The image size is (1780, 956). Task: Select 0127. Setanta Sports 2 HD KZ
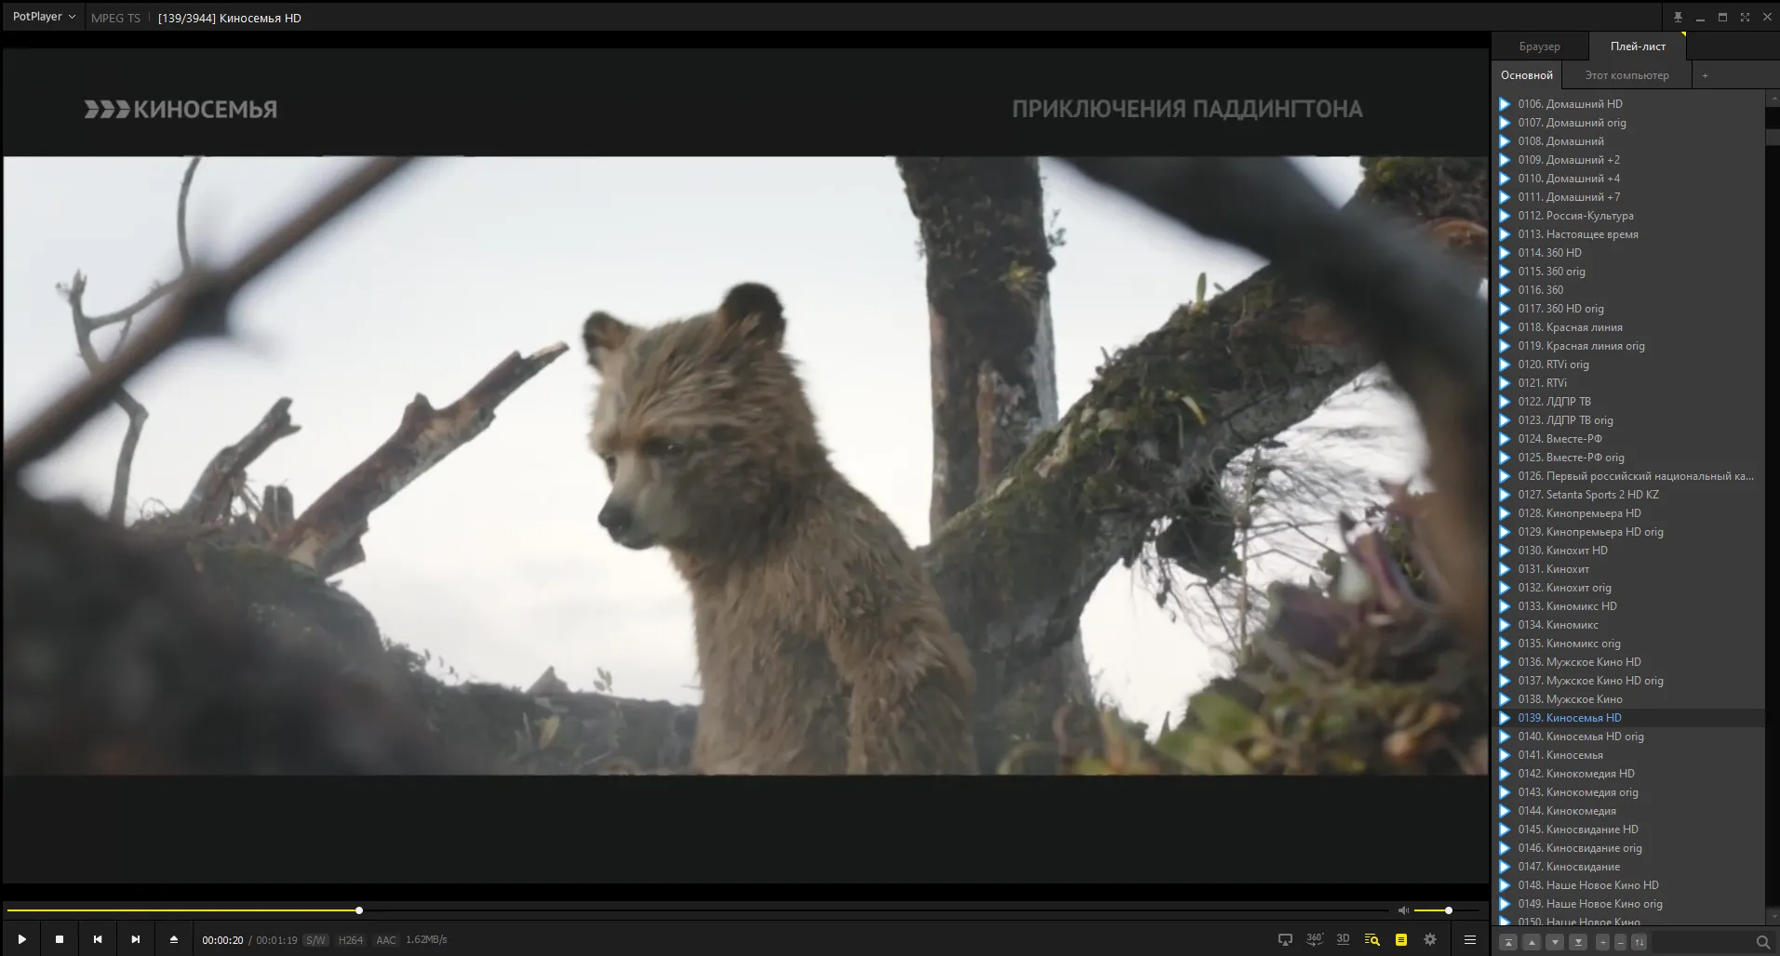point(1627,495)
